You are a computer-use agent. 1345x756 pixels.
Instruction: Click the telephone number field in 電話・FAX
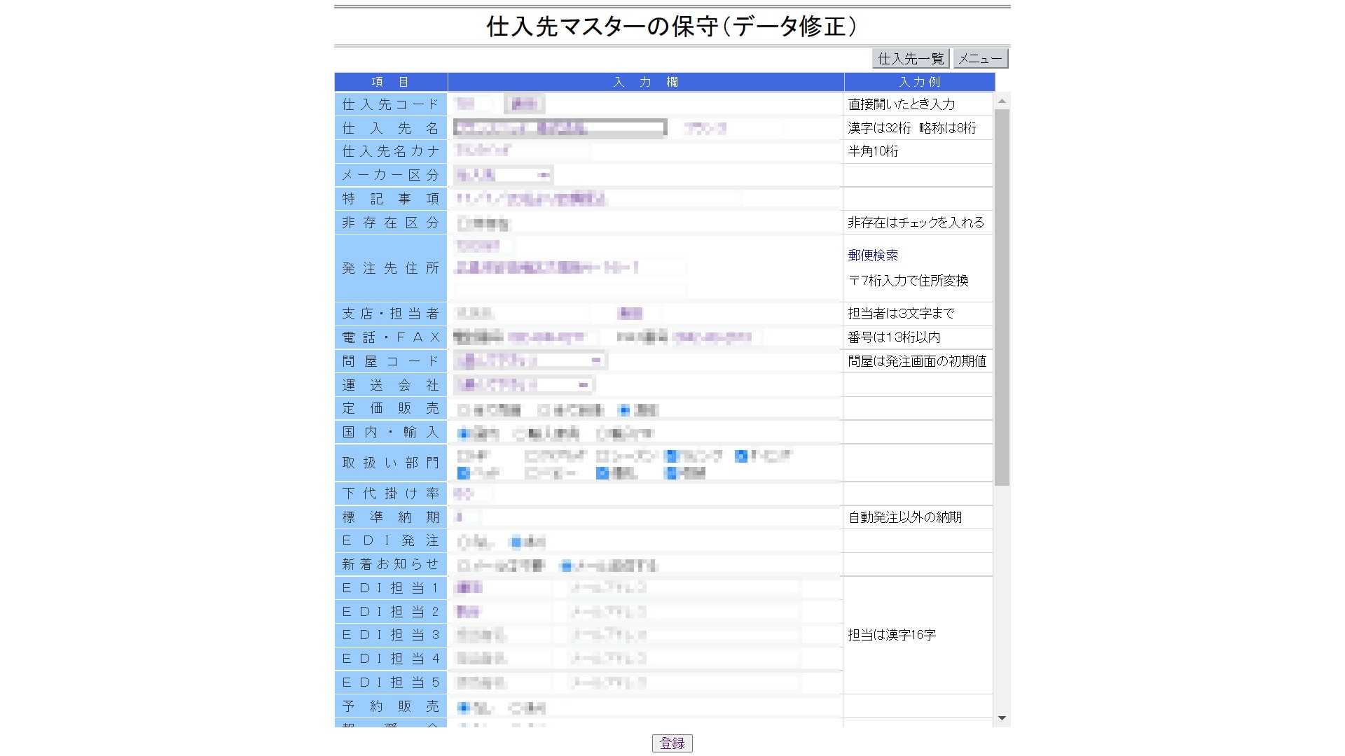tap(554, 337)
